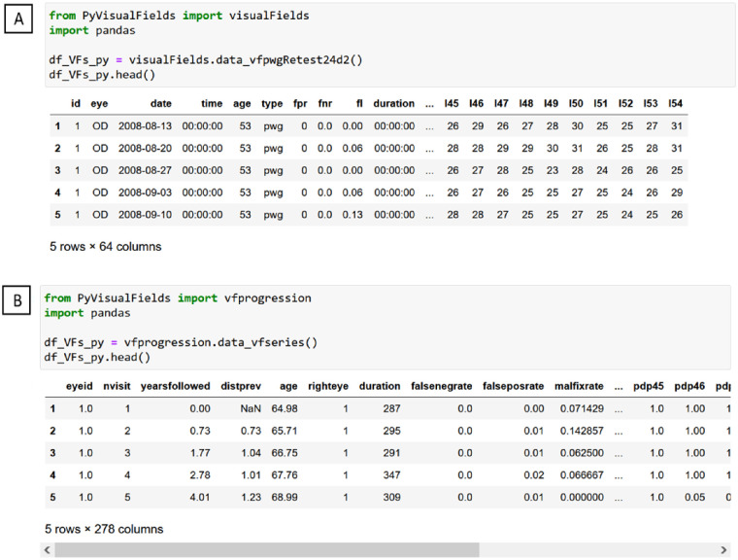Click the fl value 0.13
This screenshot has width=738, height=560.
(x=352, y=215)
